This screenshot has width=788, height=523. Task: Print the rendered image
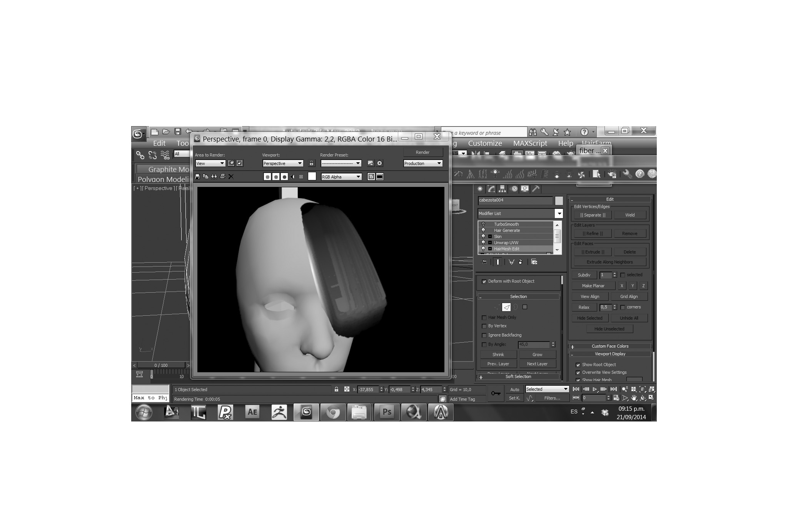click(222, 177)
